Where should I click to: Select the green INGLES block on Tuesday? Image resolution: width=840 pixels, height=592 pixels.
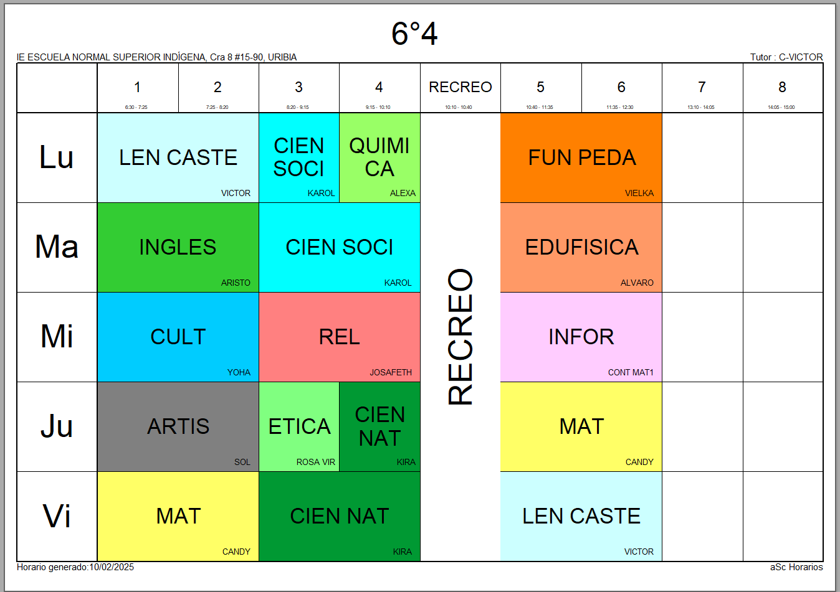[x=178, y=247]
